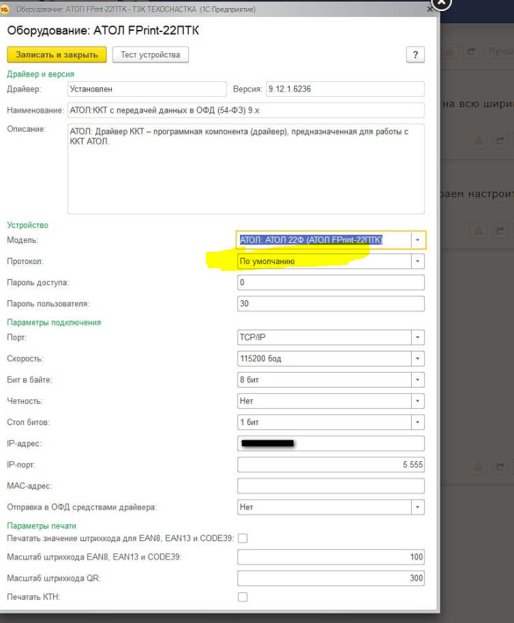Click the Пароль пользователя field
Image resolution: width=514 pixels, height=623 pixels.
(x=331, y=304)
